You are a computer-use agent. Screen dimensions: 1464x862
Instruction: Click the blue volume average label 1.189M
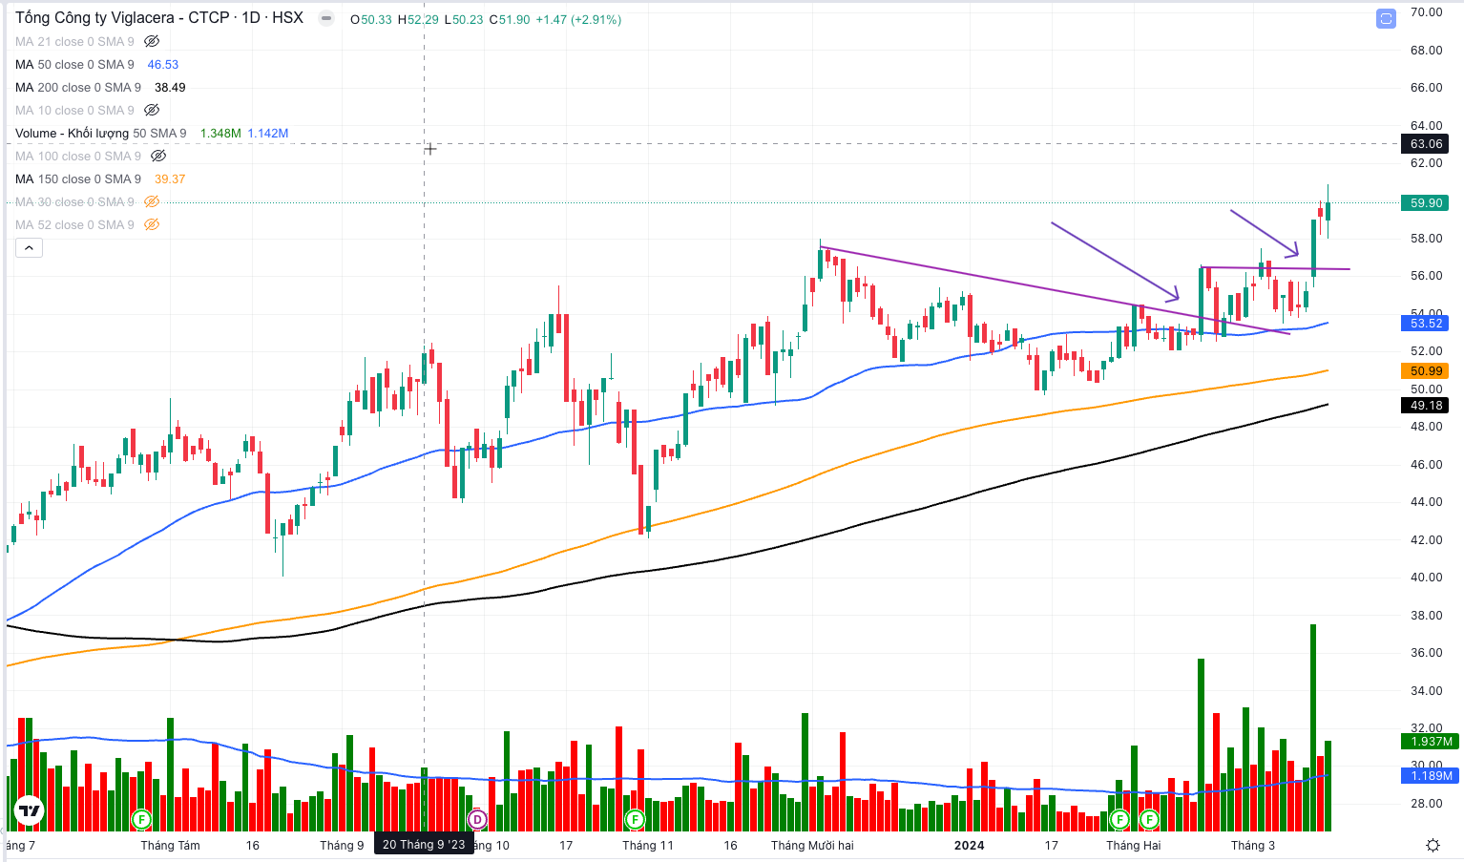click(x=1430, y=775)
